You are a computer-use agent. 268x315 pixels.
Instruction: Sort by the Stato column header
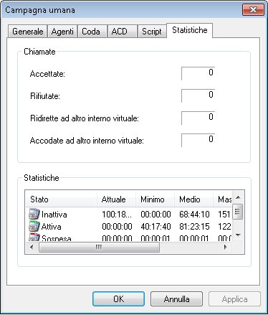pos(61,199)
